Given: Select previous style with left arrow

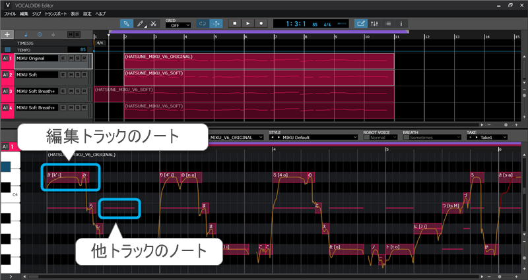Looking at the screenshot, I should [x=272, y=138].
